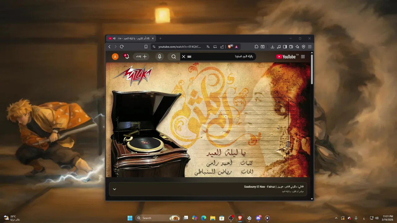Open the media player taskbar icon

(x=267, y=218)
